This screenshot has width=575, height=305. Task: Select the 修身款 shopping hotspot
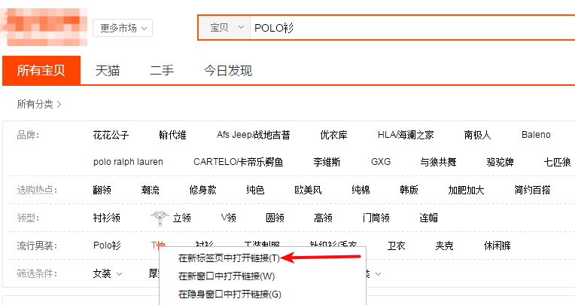(202, 190)
